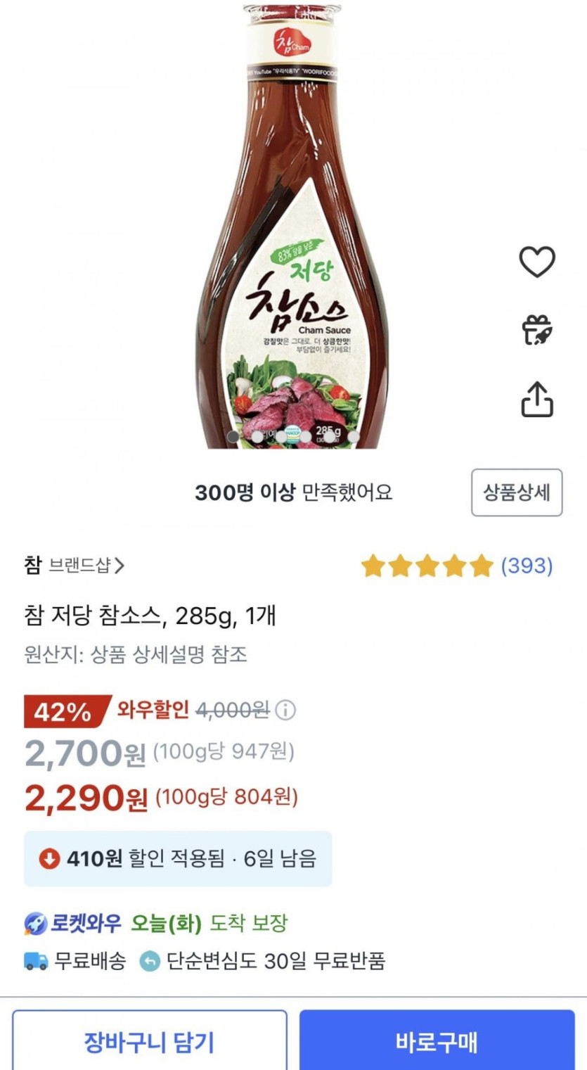Tap the Rocket Wow rocket icon
Viewport: 587px width, 1070px height.
point(35,923)
